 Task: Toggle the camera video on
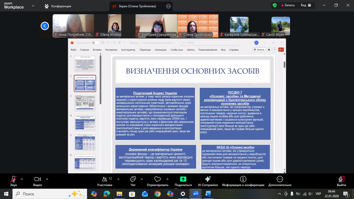coord(38,179)
